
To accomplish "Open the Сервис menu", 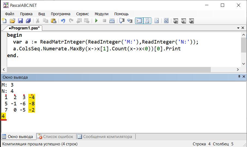I will (x=82, y=14).
